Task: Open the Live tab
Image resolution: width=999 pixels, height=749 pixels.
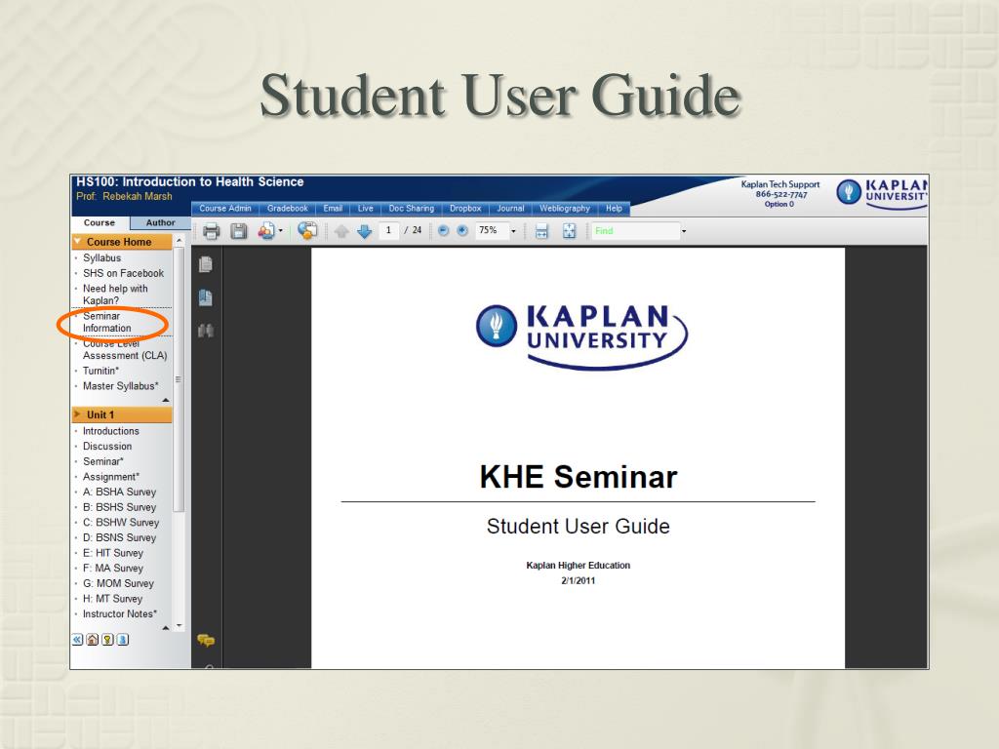Action: [x=365, y=209]
